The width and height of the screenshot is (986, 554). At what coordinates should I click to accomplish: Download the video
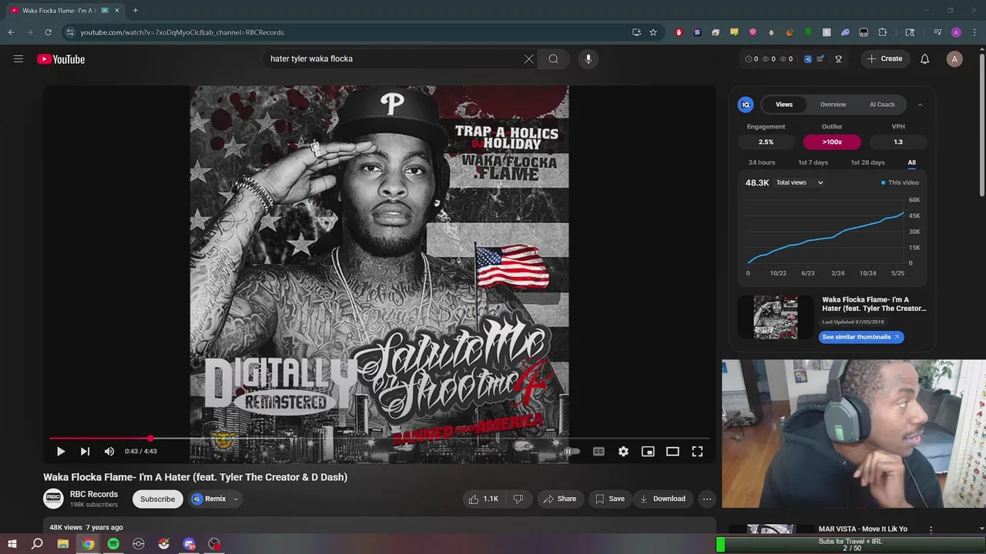click(x=662, y=499)
